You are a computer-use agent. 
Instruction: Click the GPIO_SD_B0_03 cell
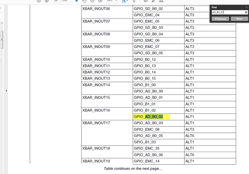[159, 28]
